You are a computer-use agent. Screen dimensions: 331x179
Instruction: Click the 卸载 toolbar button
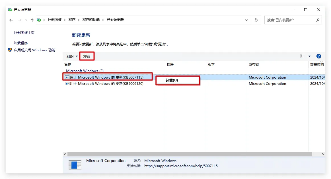point(87,56)
